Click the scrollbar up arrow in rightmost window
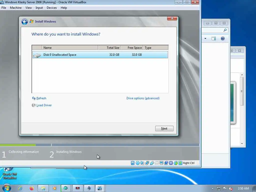Screen dimensions: 256x192 point(242,75)
